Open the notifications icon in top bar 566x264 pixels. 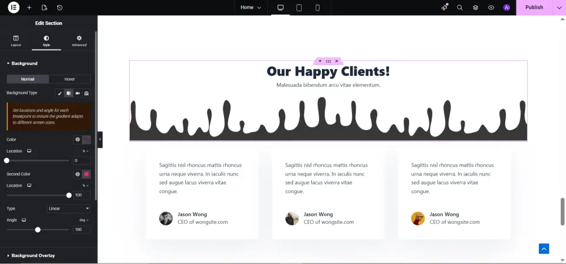tap(445, 8)
